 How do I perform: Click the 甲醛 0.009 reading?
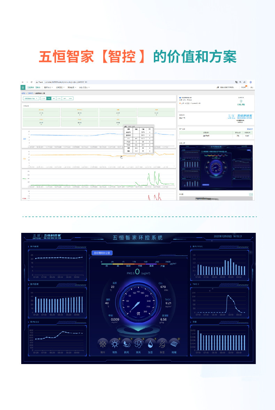tap(115, 319)
